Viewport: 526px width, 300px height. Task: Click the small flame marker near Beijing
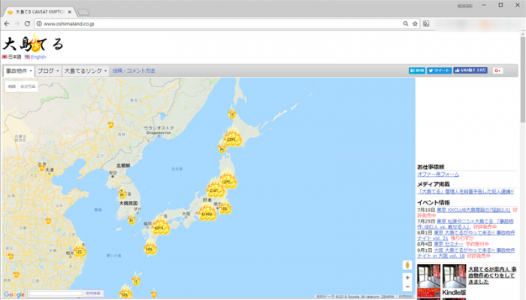pos(42,167)
